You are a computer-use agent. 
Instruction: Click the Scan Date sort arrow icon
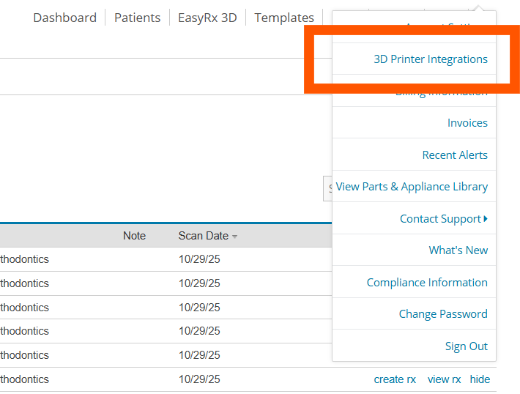(235, 236)
